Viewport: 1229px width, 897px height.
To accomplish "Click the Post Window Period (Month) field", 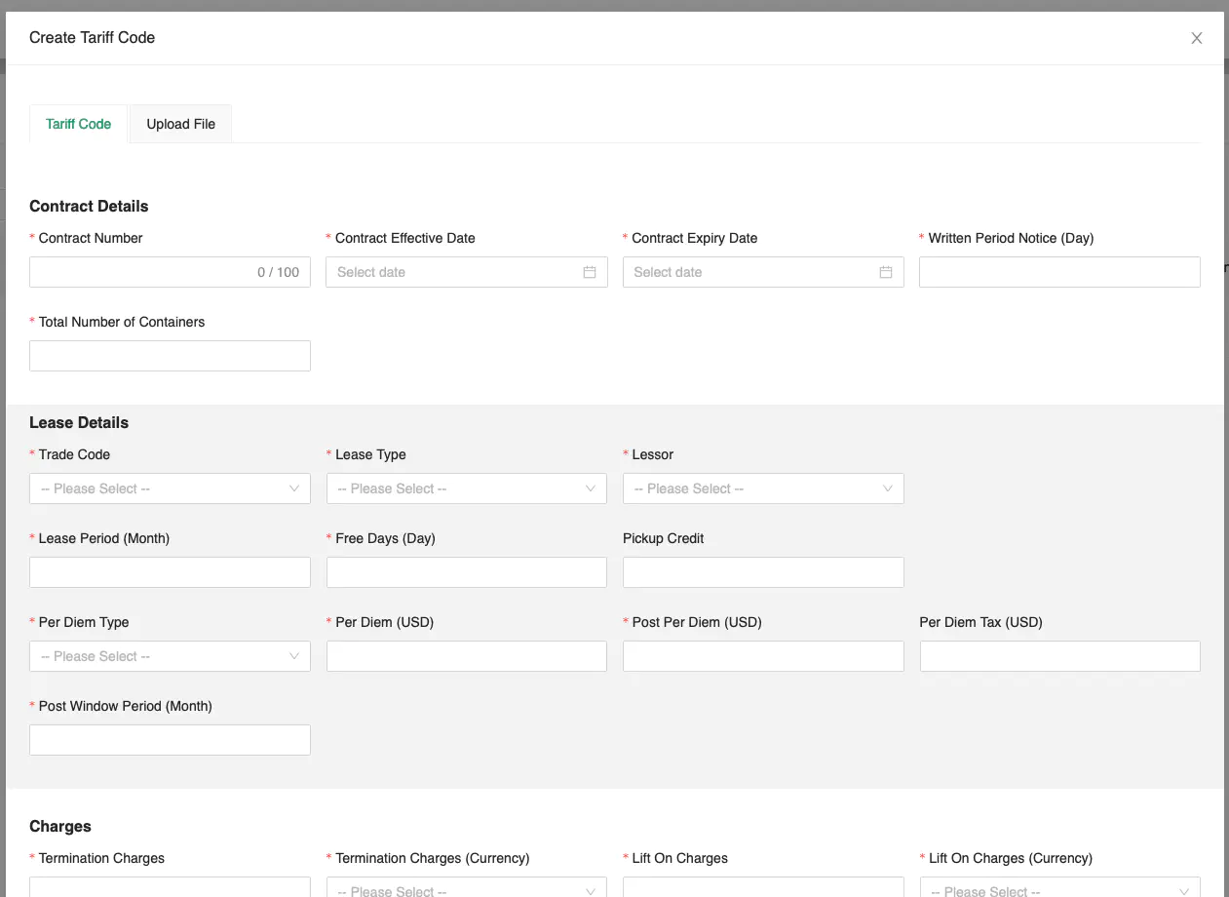I will coord(170,740).
